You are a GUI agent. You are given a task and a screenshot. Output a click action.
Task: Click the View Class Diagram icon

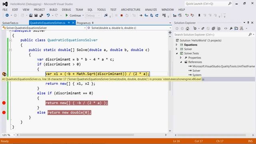click(x=242, y=28)
